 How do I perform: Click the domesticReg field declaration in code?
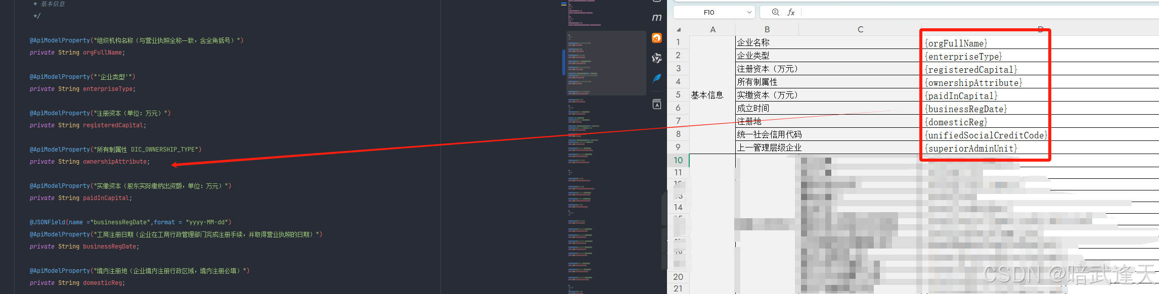click(77, 283)
